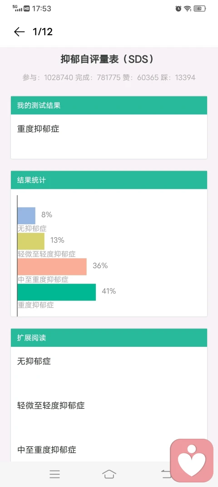Open the 轻微至轻度抑郁症 reading entry
The width and height of the screenshot is (218, 487).
tap(109, 406)
